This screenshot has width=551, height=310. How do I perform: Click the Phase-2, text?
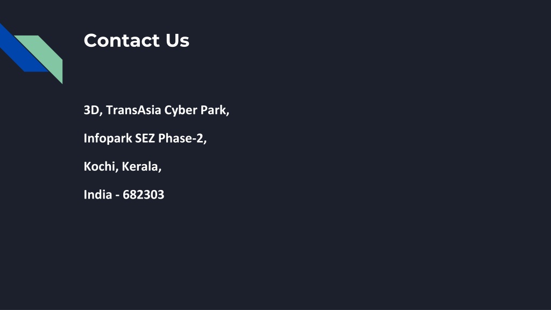(182, 138)
